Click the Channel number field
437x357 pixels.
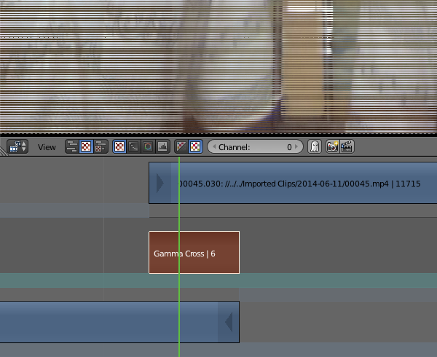coord(255,147)
